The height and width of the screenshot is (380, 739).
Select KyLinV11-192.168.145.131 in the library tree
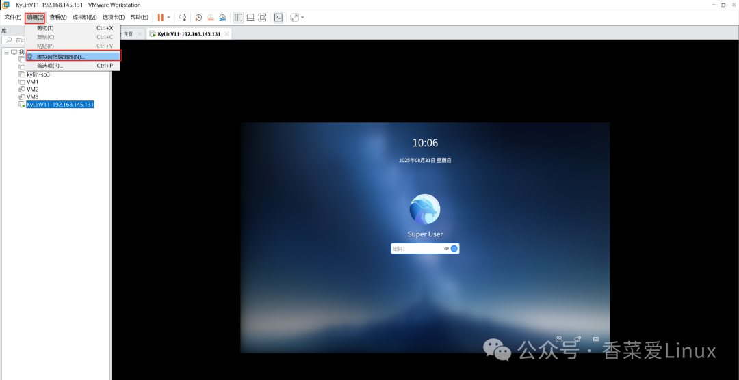pos(60,105)
